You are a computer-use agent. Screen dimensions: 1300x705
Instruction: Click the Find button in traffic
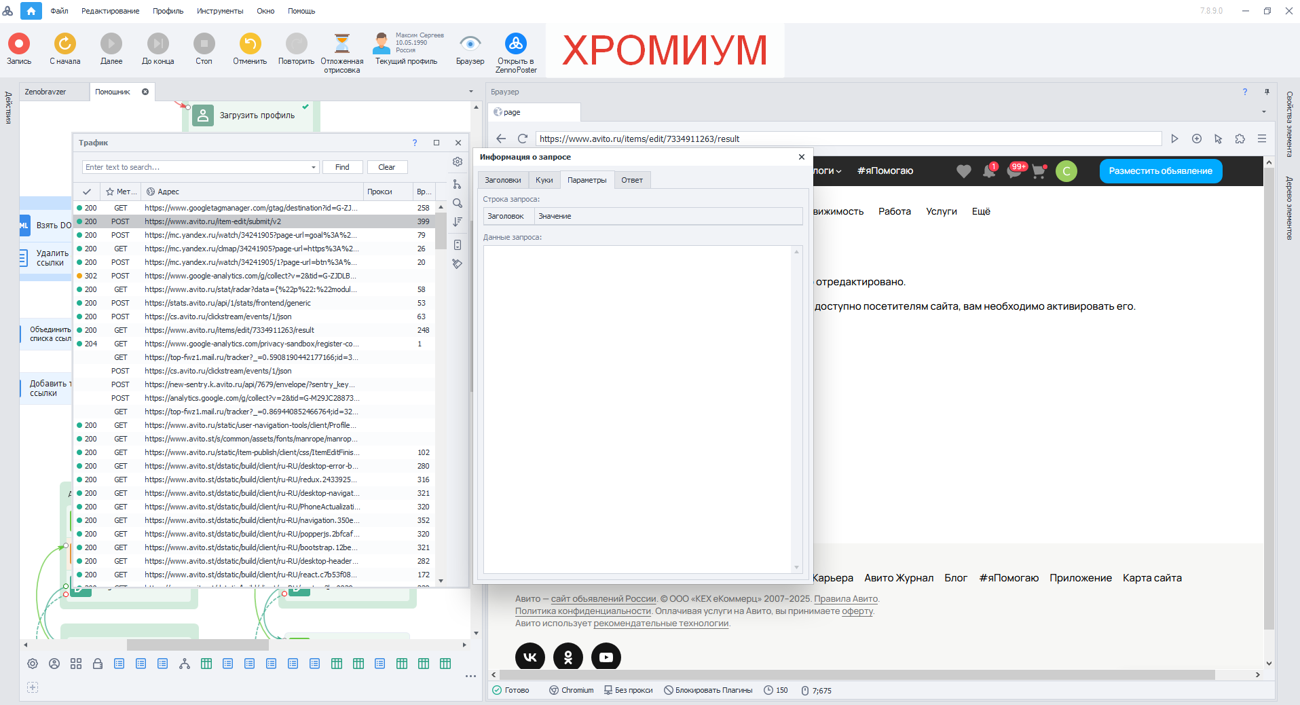[342, 167]
